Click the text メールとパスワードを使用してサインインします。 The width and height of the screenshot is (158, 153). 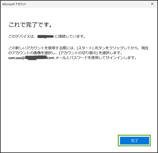click(96, 58)
